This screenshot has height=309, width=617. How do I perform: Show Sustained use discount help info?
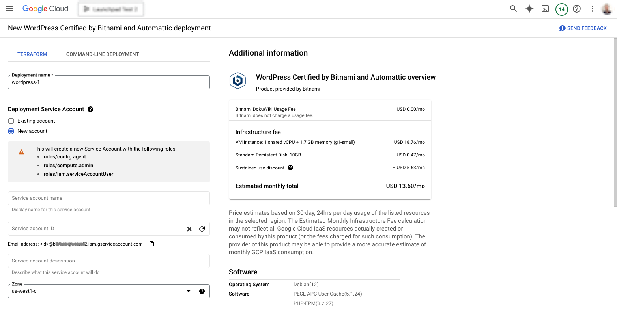(290, 168)
